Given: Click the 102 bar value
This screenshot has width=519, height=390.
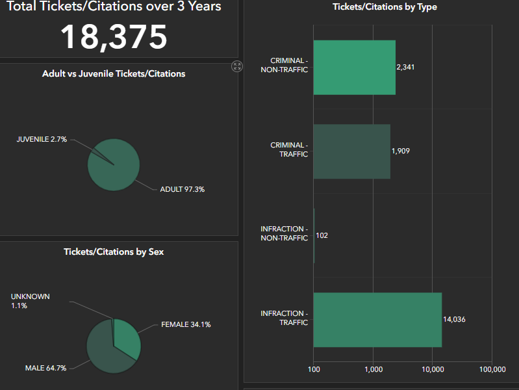Looking at the screenshot, I should click(x=322, y=235).
